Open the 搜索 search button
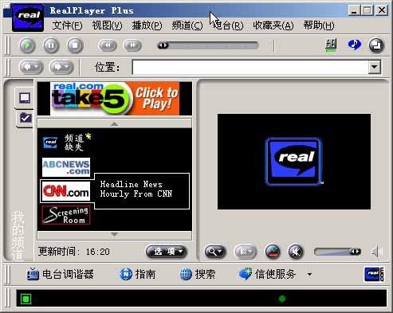 tap(198, 274)
